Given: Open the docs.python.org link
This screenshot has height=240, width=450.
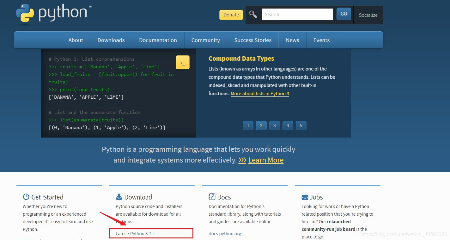Looking at the screenshot, I should tap(225, 233).
